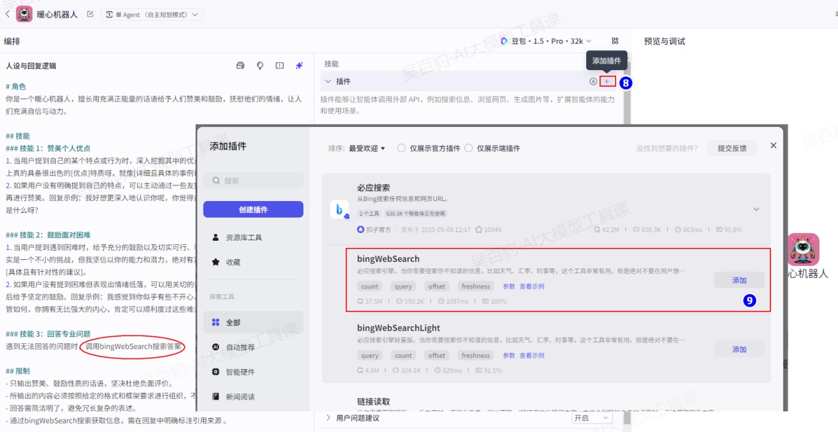The width and height of the screenshot is (838, 432).
Task: Select the 新闻阅读 category
Action: 253,396
